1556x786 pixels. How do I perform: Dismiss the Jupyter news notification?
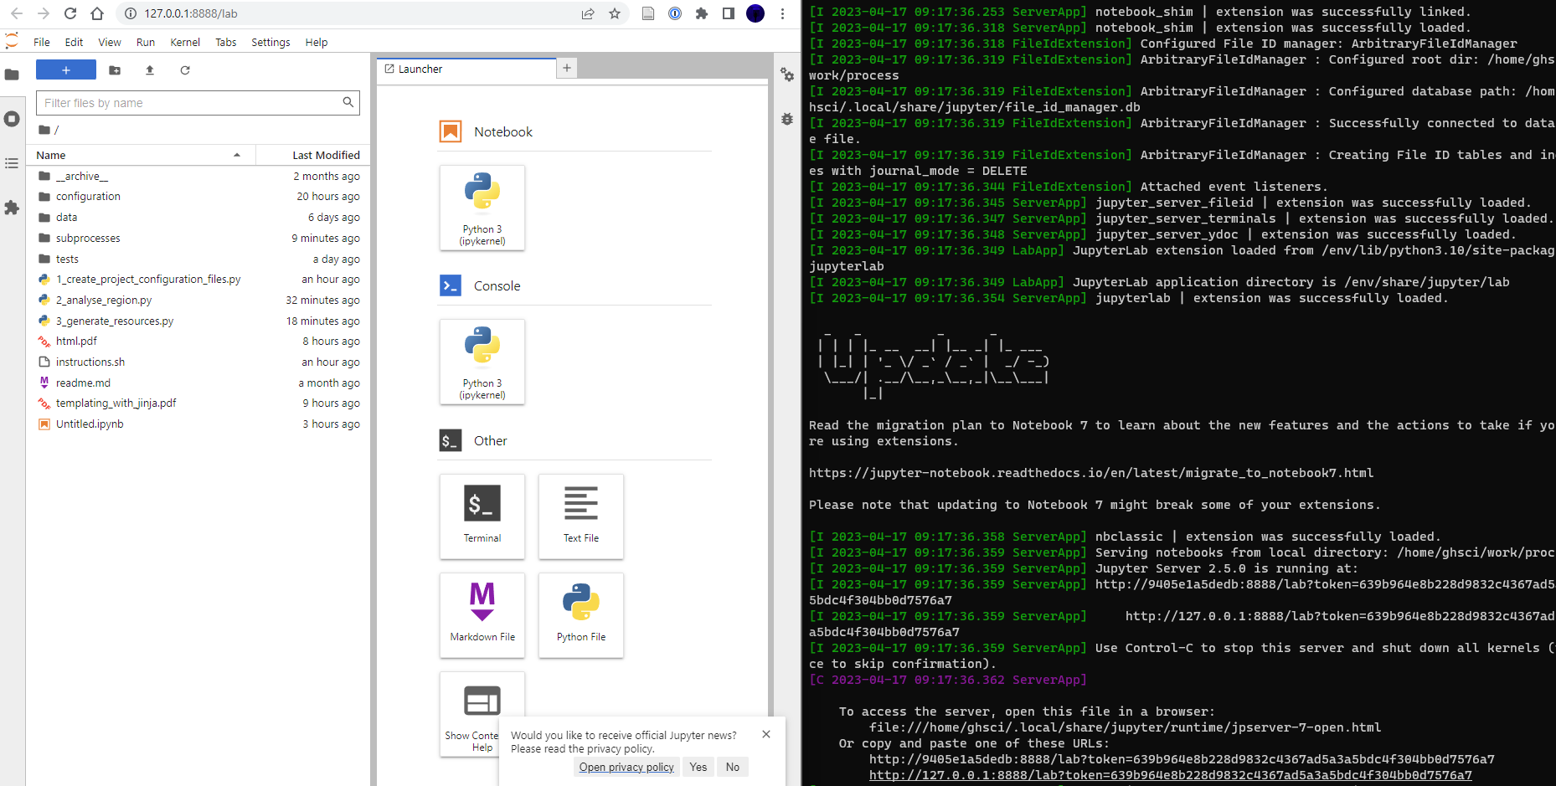tap(766, 734)
